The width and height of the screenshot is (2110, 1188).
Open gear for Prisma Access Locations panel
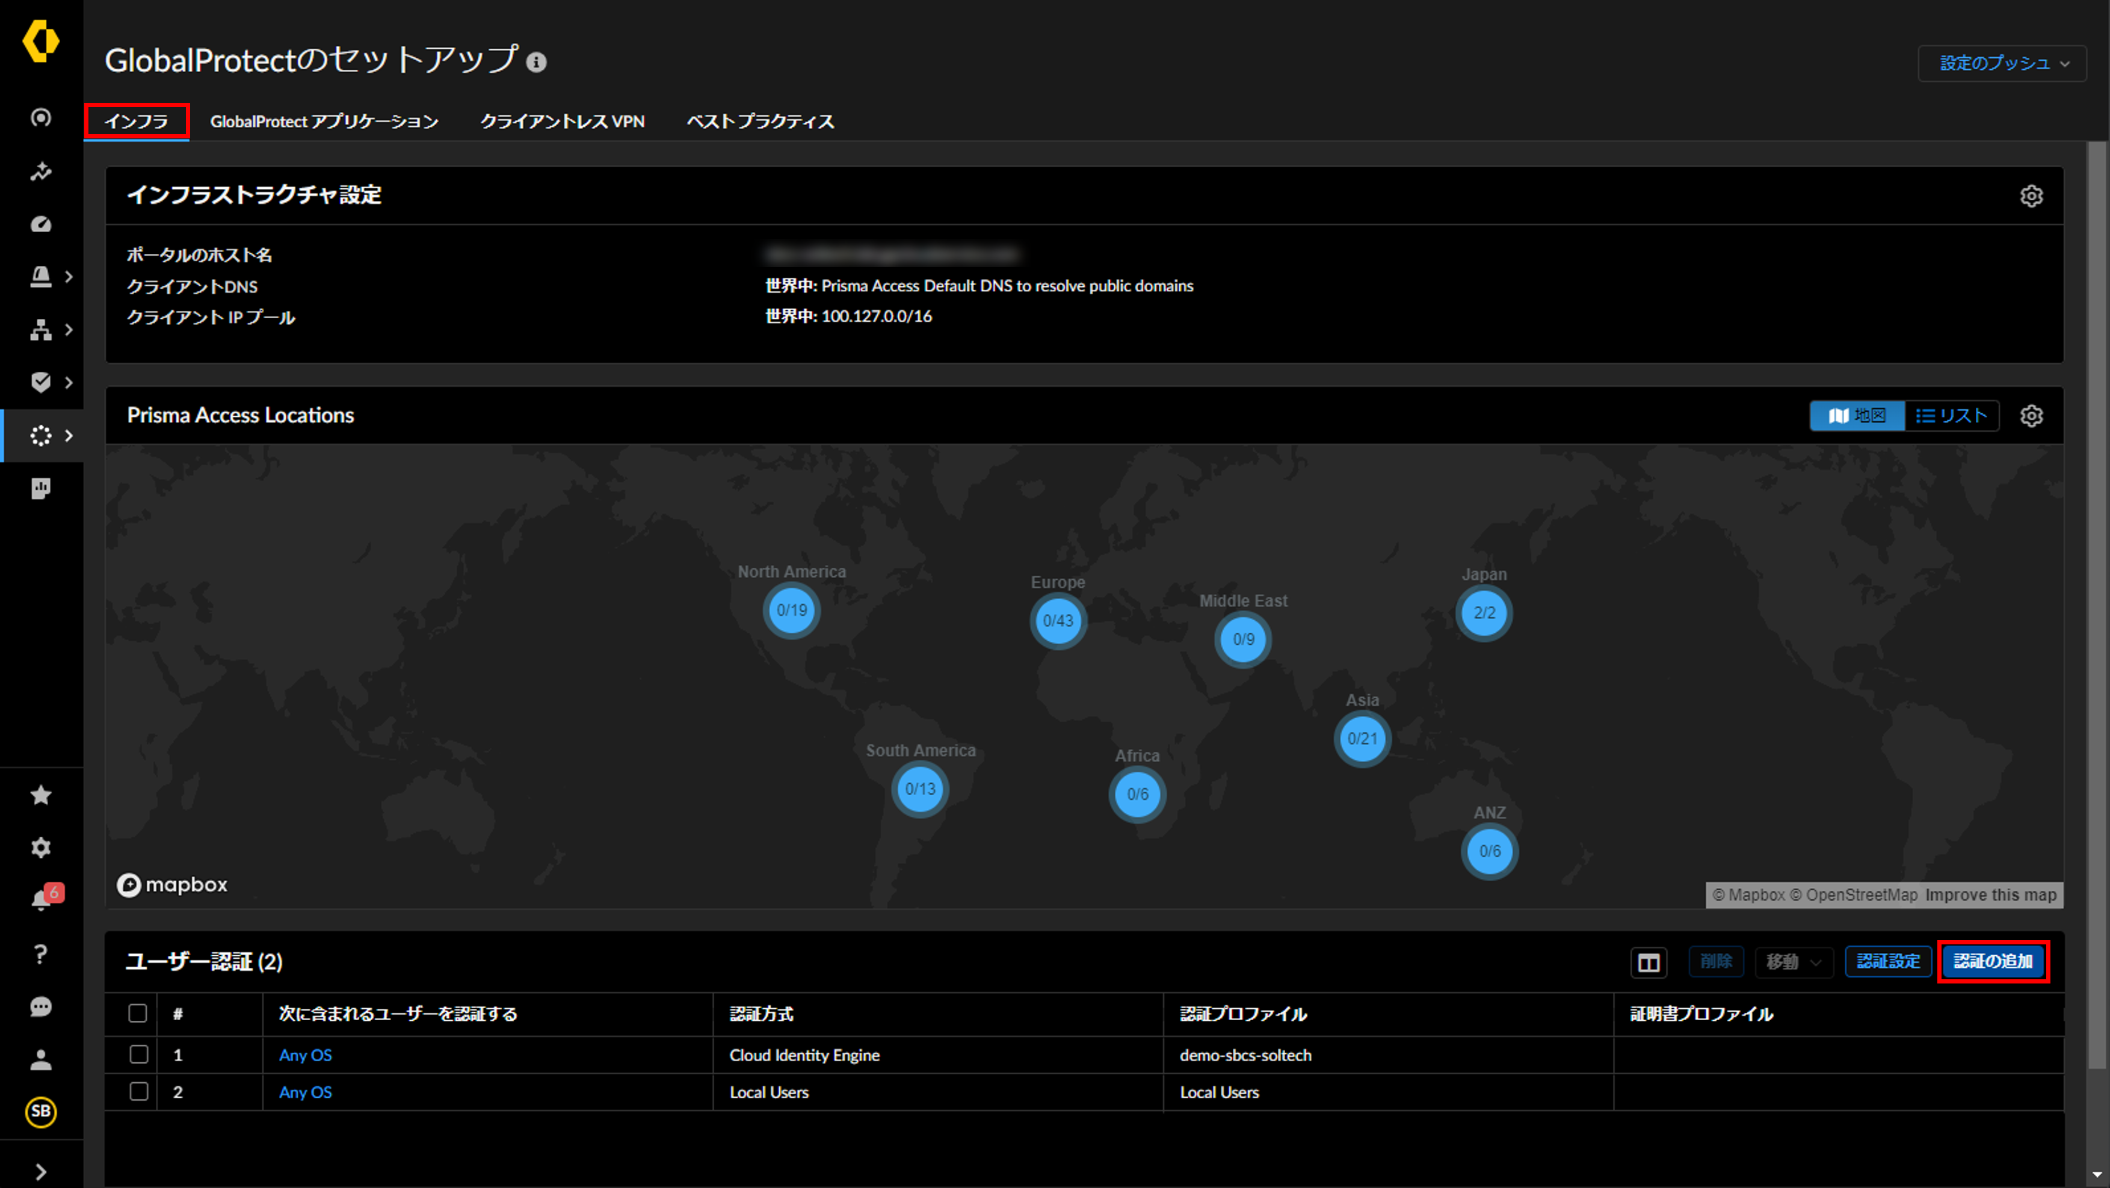click(x=2031, y=416)
